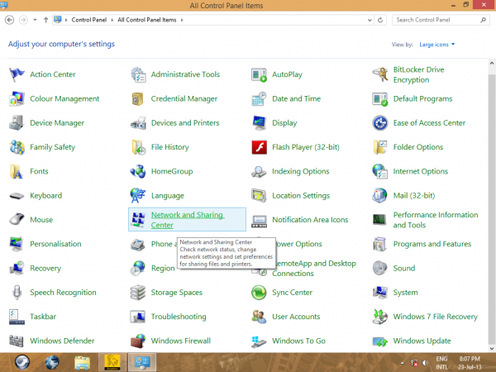Image resolution: width=496 pixels, height=372 pixels.
Task: Open Storage Spaces link
Action: [177, 293]
